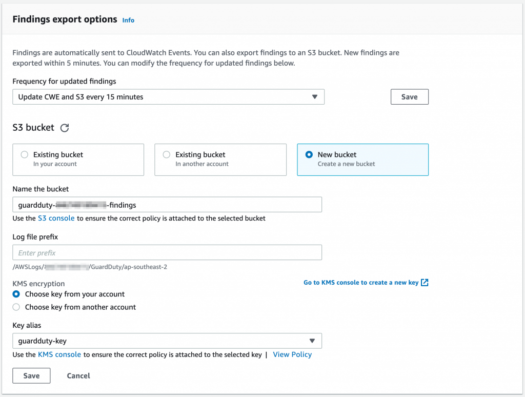
Task: Open the KMS console link below Key alias
Action: pos(59,354)
